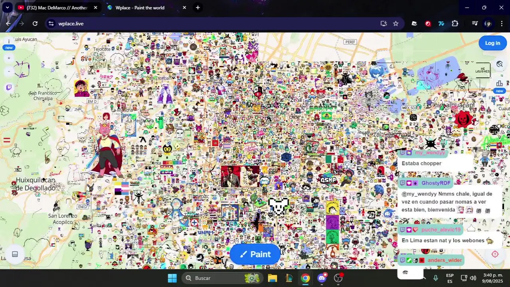Open the Chrome profile avatar

488,24
